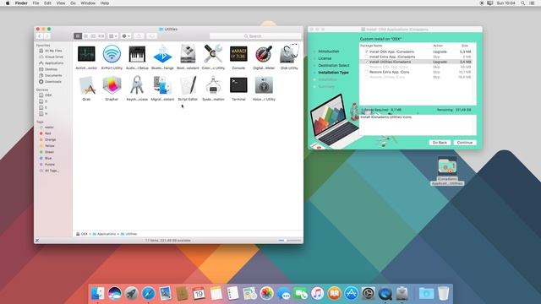
Task: Click Spotlight search in menu bar
Action: click(522, 3)
